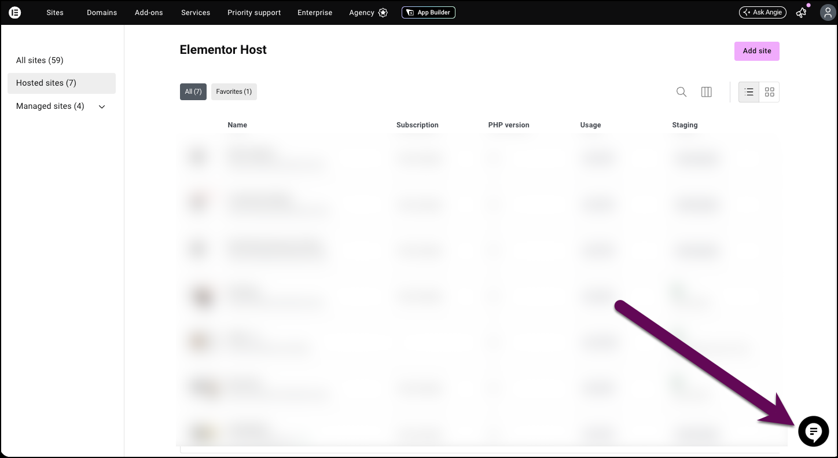
Task: Go to Enterprise in navigation bar
Action: [x=315, y=12]
